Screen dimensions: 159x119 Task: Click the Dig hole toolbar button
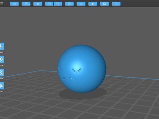116,4
